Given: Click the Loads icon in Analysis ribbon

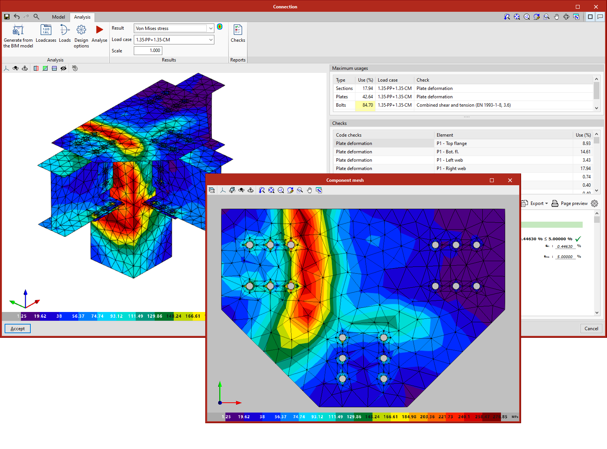Looking at the screenshot, I should 65,30.
